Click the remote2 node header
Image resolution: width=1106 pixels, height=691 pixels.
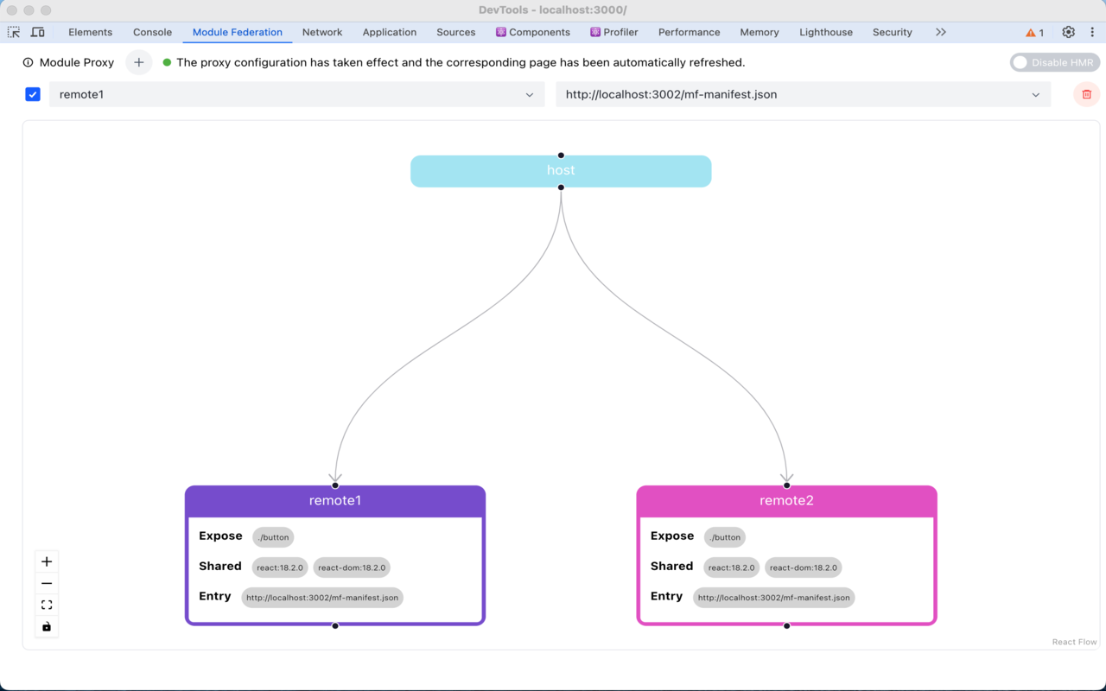(786, 501)
